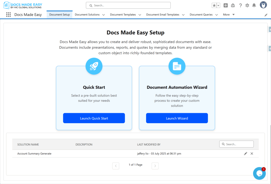Open the Help question mark icon
This screenshot has height=184, width=271.
240,5
